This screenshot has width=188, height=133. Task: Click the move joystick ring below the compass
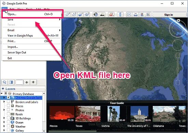tap(178, 45)
